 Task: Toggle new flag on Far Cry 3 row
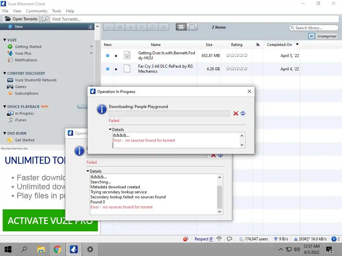coord(108,69)
